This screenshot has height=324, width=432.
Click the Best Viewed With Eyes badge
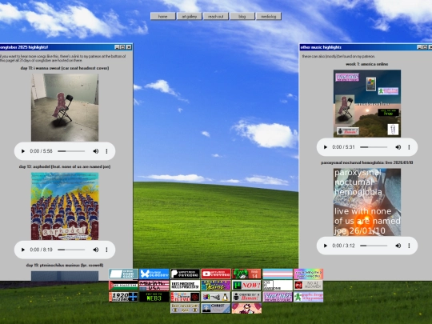(185, 308)
